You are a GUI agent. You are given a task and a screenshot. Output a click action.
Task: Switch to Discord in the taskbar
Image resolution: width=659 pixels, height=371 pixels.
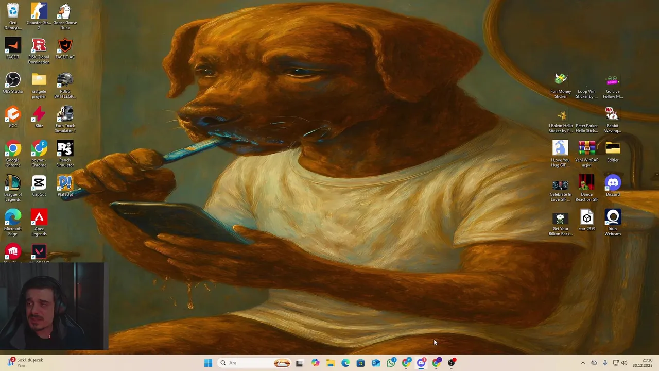point(421,363)
